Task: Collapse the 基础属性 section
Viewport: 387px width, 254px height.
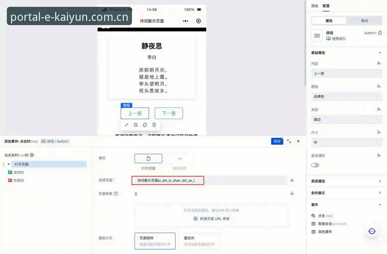Action: (x=380, y=53)
